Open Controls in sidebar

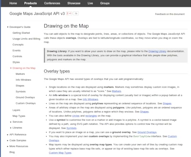17,56
